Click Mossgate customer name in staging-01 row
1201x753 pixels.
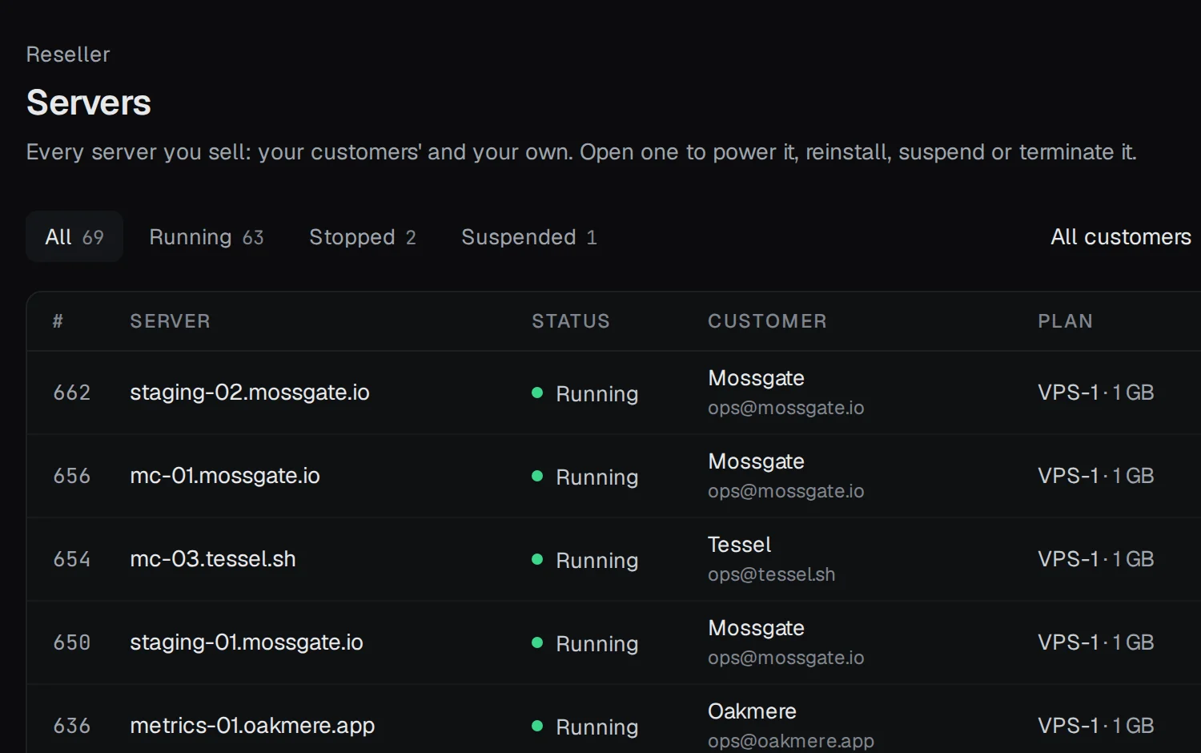point(757,628)
